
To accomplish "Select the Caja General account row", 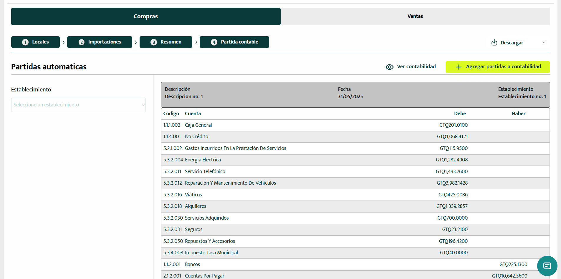I will (x=294, y=125).
